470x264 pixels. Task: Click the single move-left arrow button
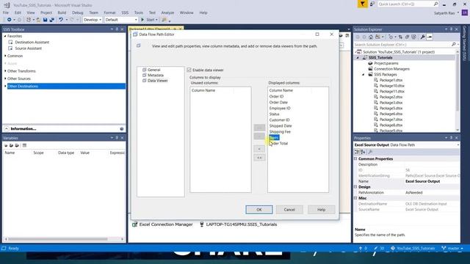coord(259,149)
